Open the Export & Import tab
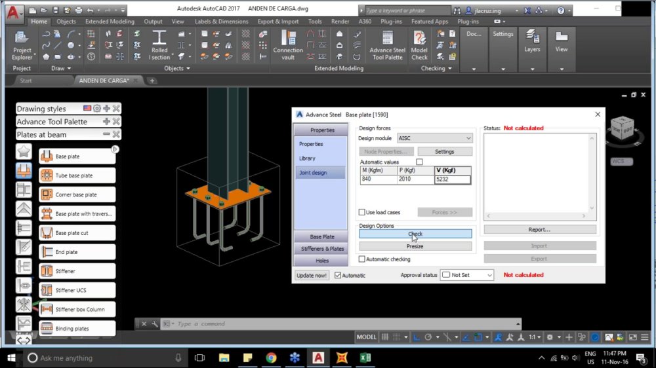 pyautogui.click(x=277, y=22)
